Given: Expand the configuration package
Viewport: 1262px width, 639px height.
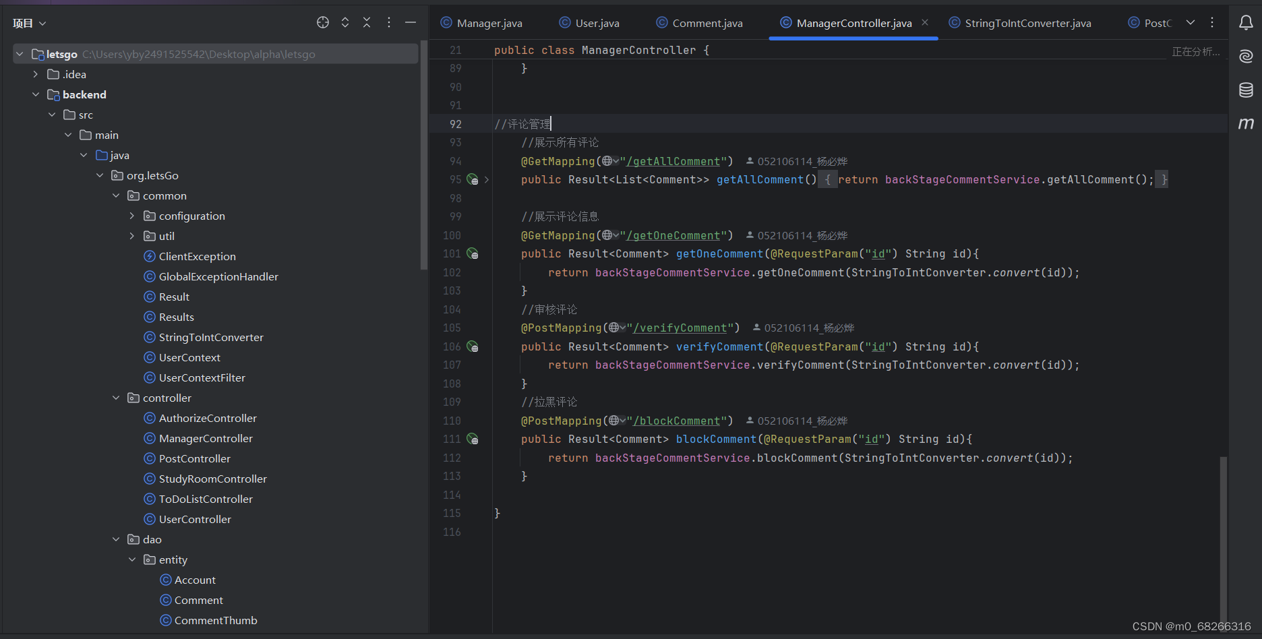Looking at the screenshot, I should coord(132,216).
